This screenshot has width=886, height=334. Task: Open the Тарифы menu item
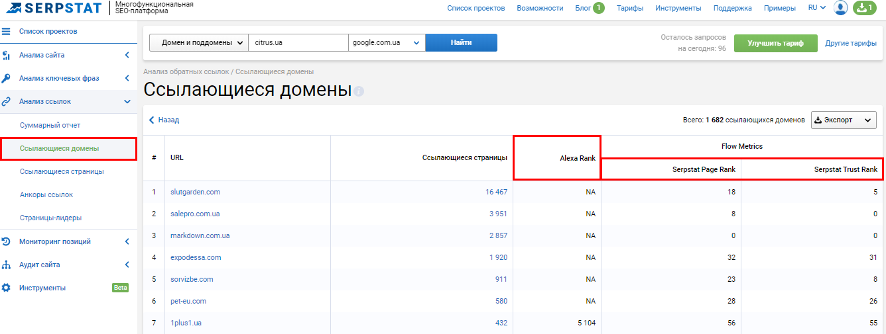pyautogui.click(x=630, y=8)
